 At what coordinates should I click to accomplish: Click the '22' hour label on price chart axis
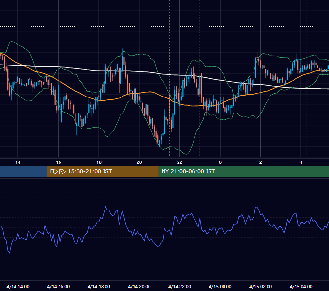point(179,162)
